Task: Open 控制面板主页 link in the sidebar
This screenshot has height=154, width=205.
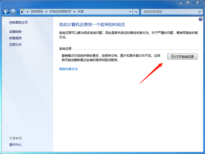Action: (18, 23)
